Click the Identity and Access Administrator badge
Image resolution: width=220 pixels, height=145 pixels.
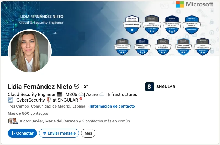tap(122, 47)
